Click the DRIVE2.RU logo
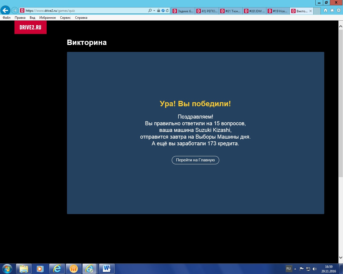This screenshot has width=343, height=274. click(x=31, y=27)
